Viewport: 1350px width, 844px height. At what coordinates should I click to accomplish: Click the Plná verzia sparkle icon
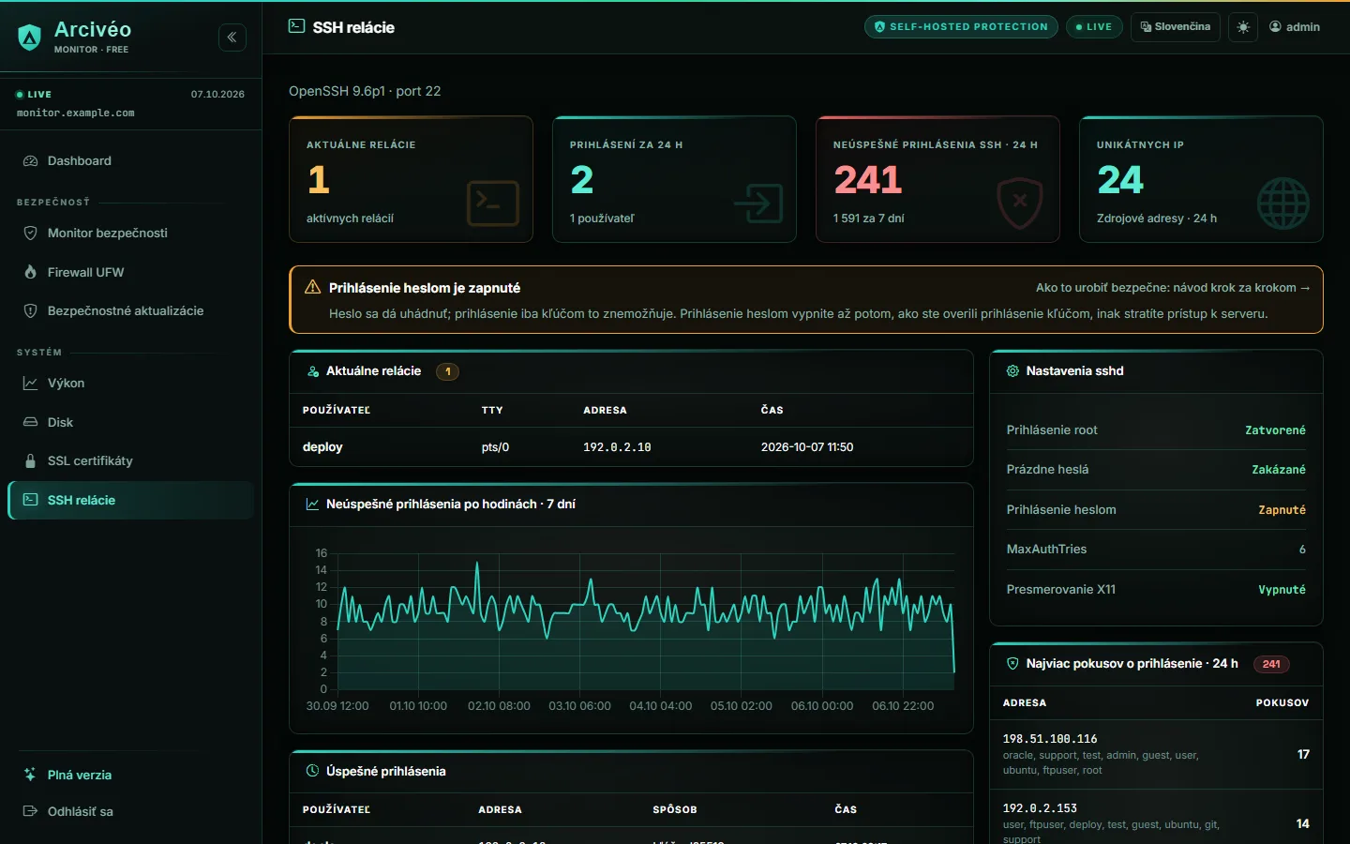[x=30, y=775]
